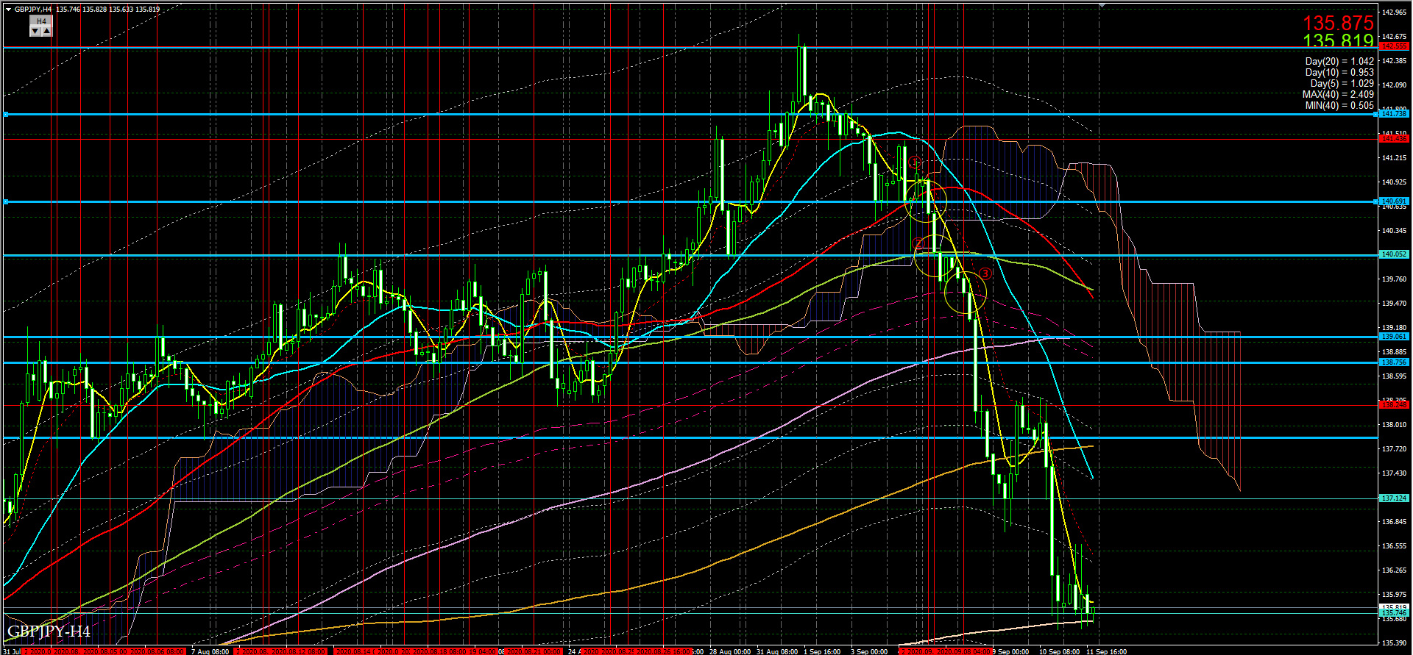Click the 135.633 low value in header
Image resolution: width=1413 pixels, height=655 pixels.
tap(121, 10)
